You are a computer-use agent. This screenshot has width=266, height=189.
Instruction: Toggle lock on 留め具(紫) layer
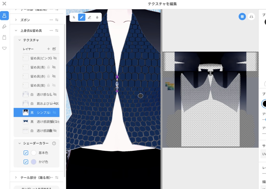point(48,85)
